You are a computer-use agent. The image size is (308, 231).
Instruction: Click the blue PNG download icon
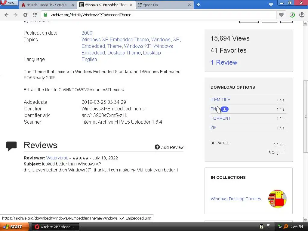pyautogui.click(x=225, y=109)
